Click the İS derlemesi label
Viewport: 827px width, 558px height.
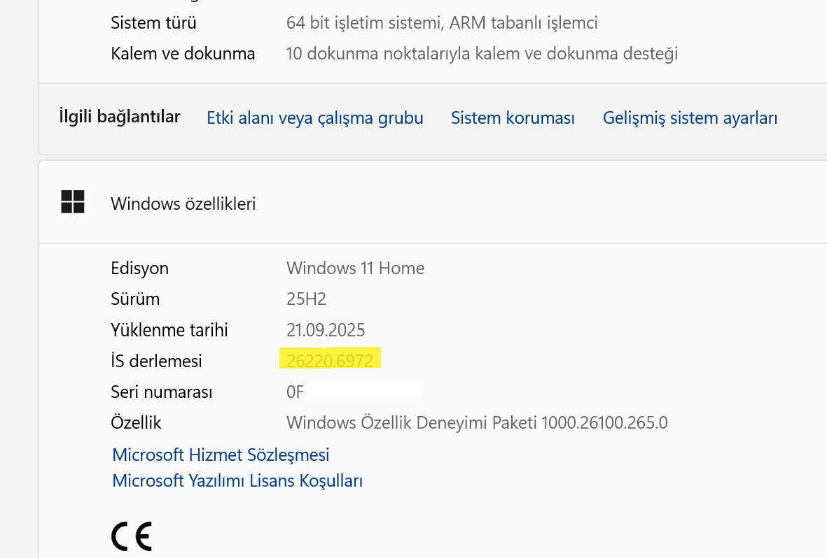click(x=156, y=361)
